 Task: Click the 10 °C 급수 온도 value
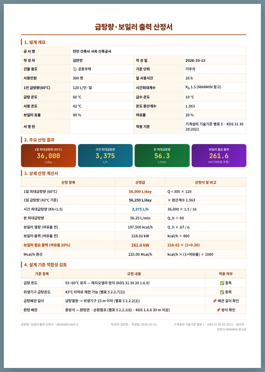[x=190, y=97]
